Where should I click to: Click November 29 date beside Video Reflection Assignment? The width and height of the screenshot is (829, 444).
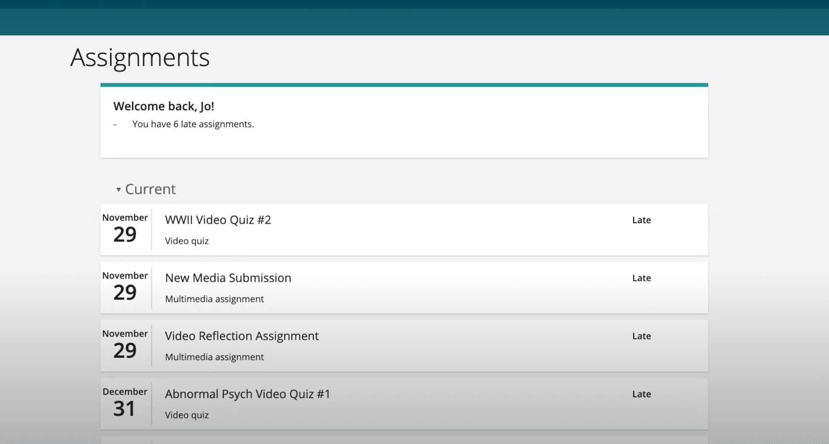[x=125, y=345]
